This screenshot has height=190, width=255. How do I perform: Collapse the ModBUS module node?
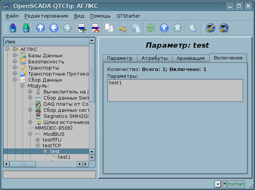(30, 134)
